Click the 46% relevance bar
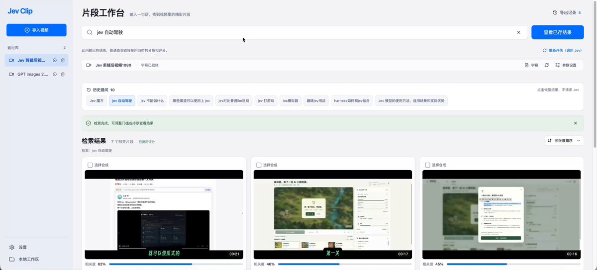This screenshot has height=270, width=597. coord(345,264)
